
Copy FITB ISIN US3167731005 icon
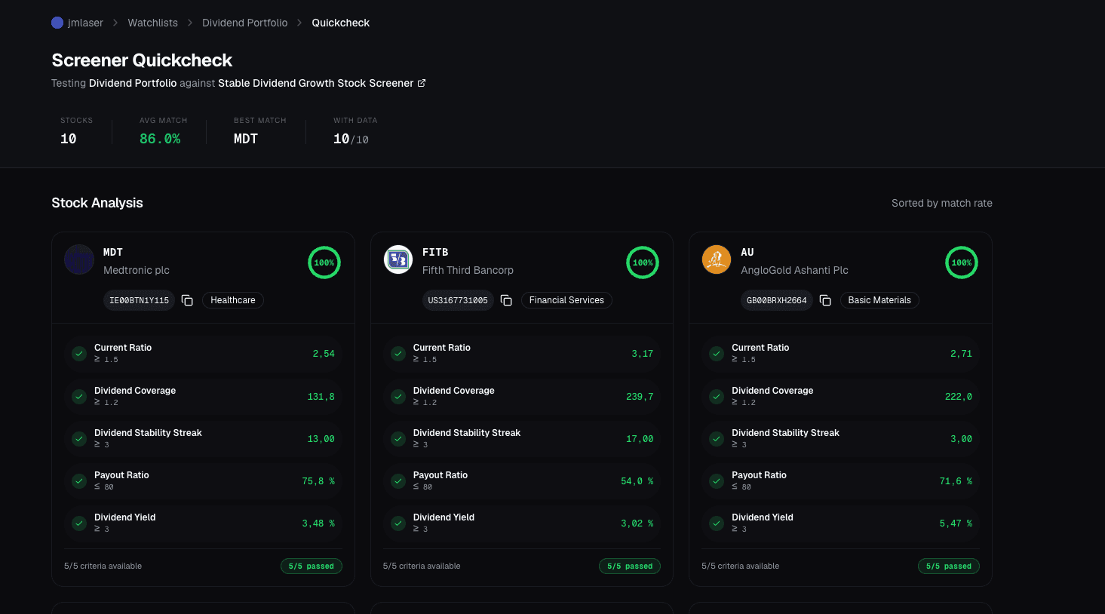507,300
